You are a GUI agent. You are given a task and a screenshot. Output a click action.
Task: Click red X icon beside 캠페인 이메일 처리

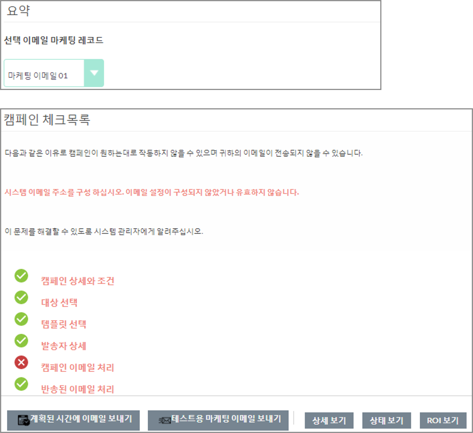pyautogui.click(x=21, y=362)
